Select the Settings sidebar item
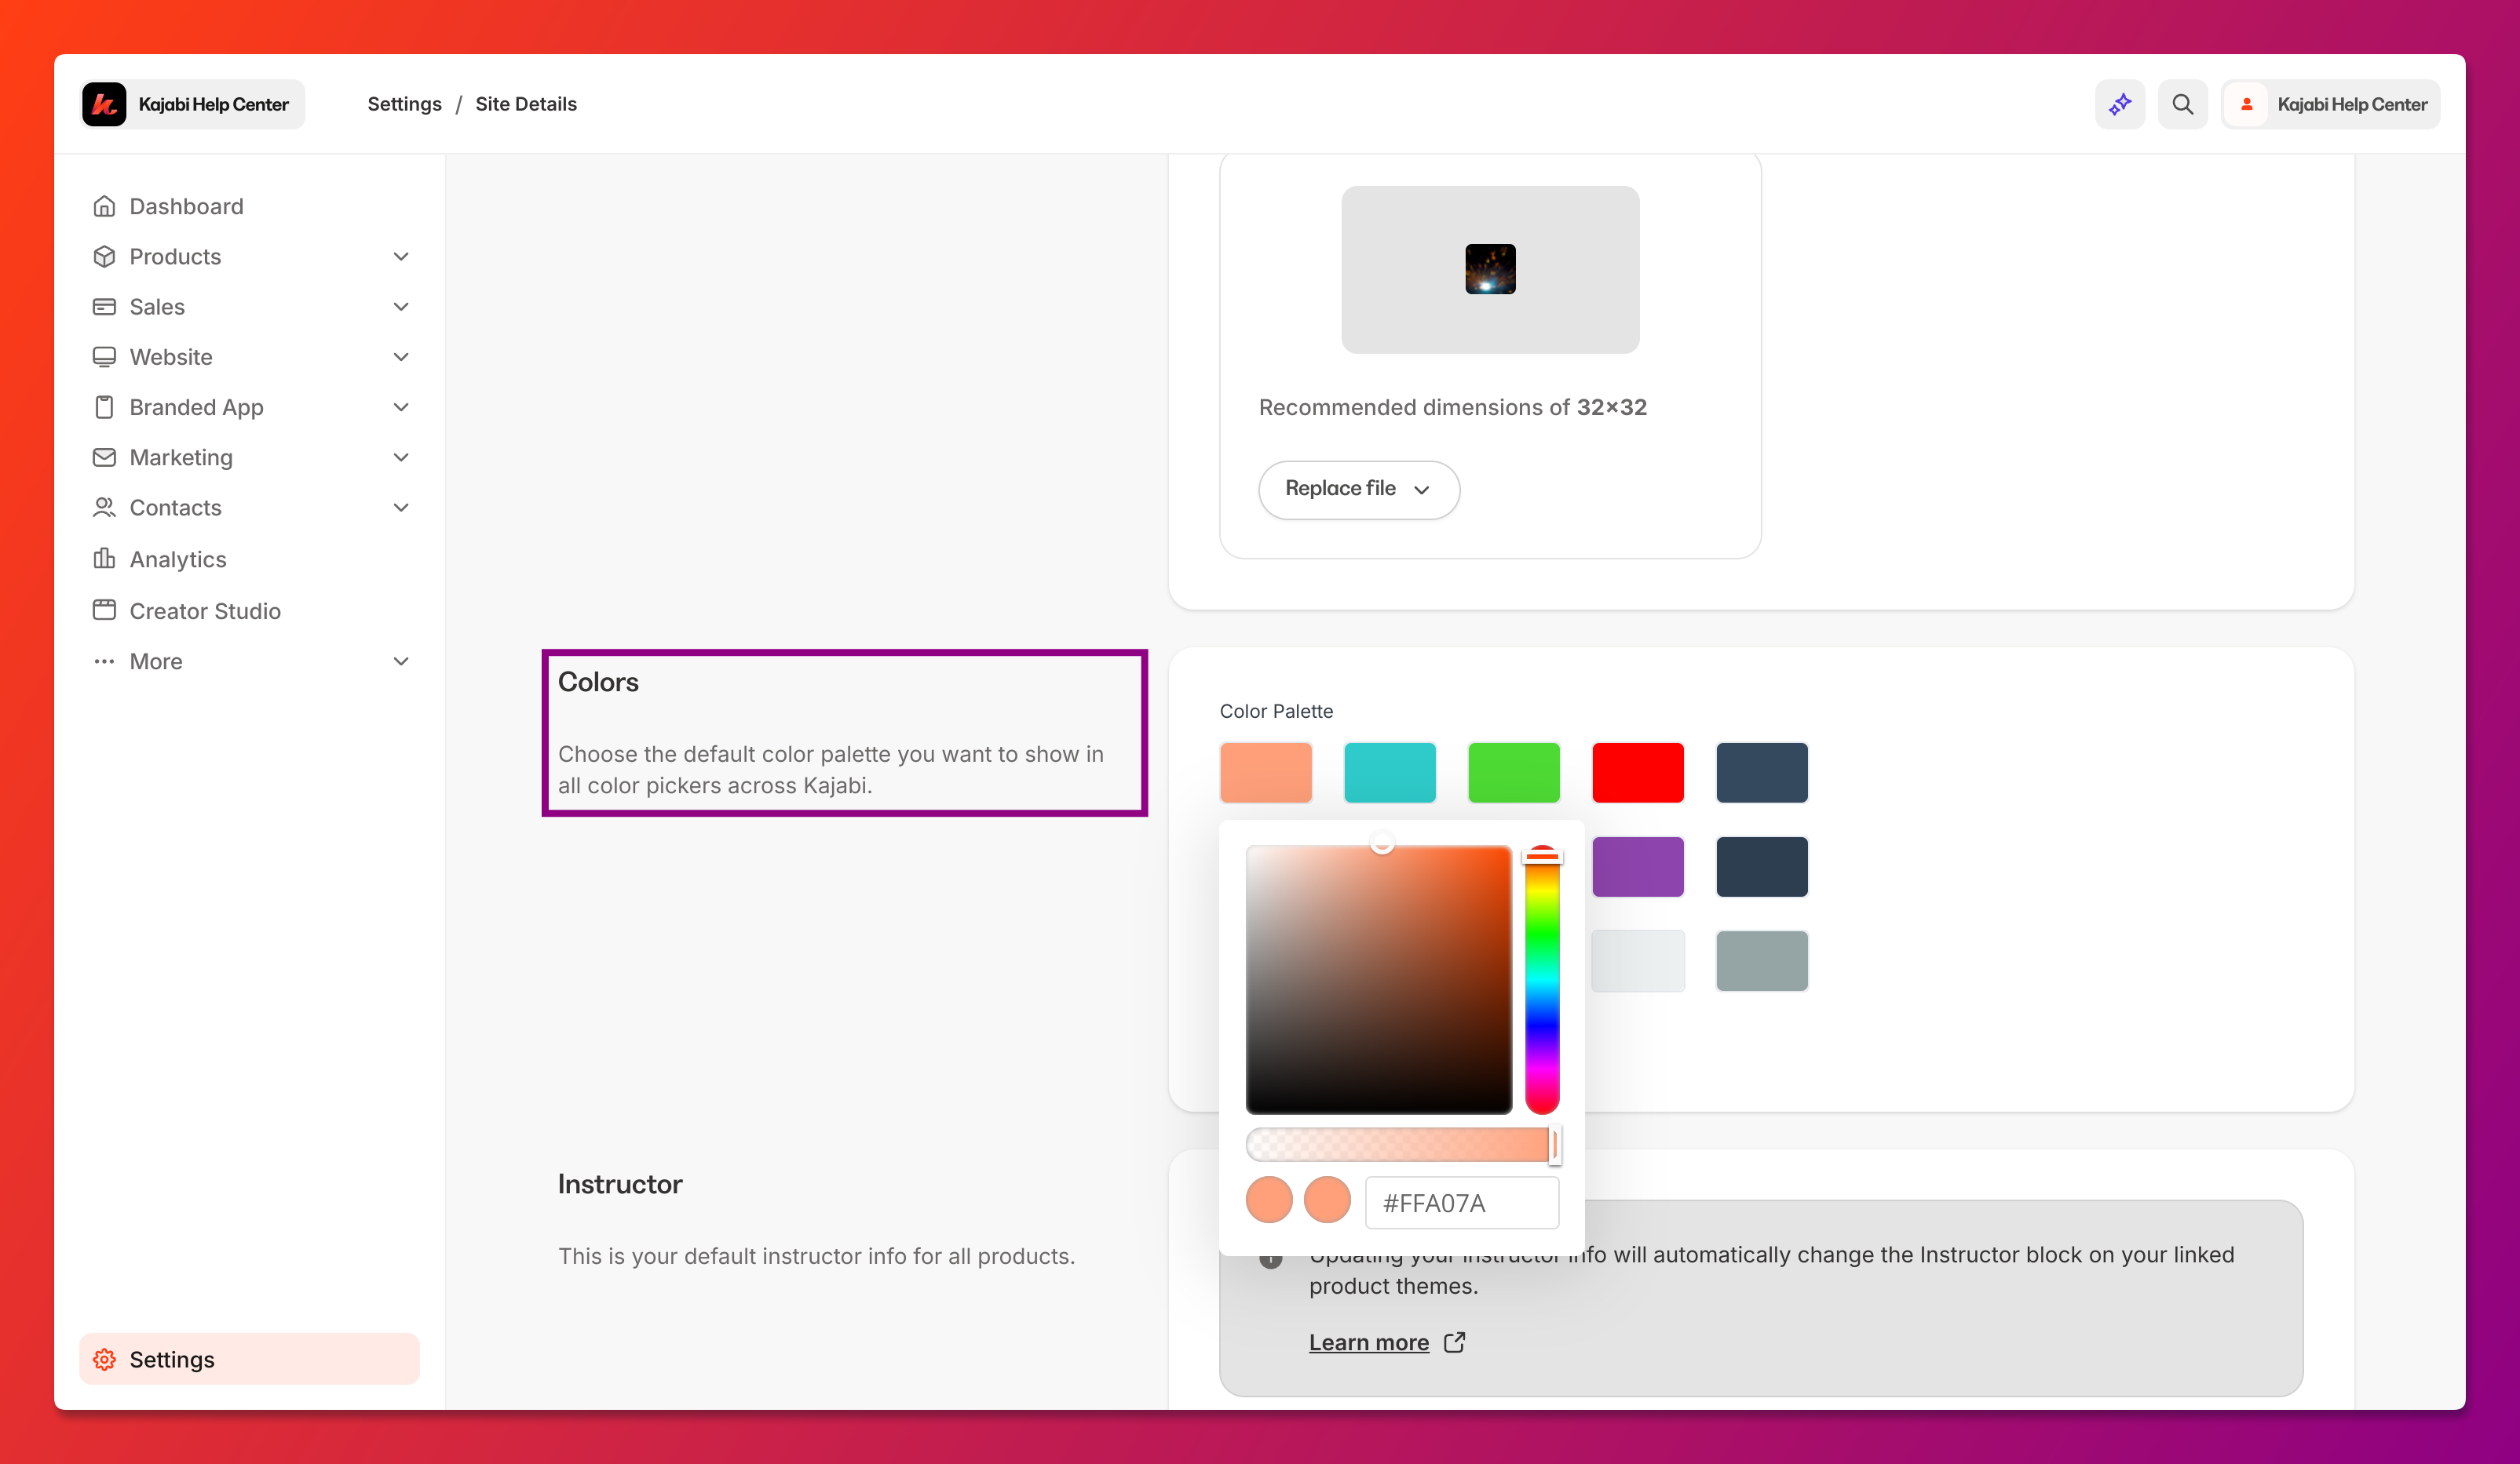Image resolution: width=2520 pixels, height=1464 pixels. [x=250, y=1359]
